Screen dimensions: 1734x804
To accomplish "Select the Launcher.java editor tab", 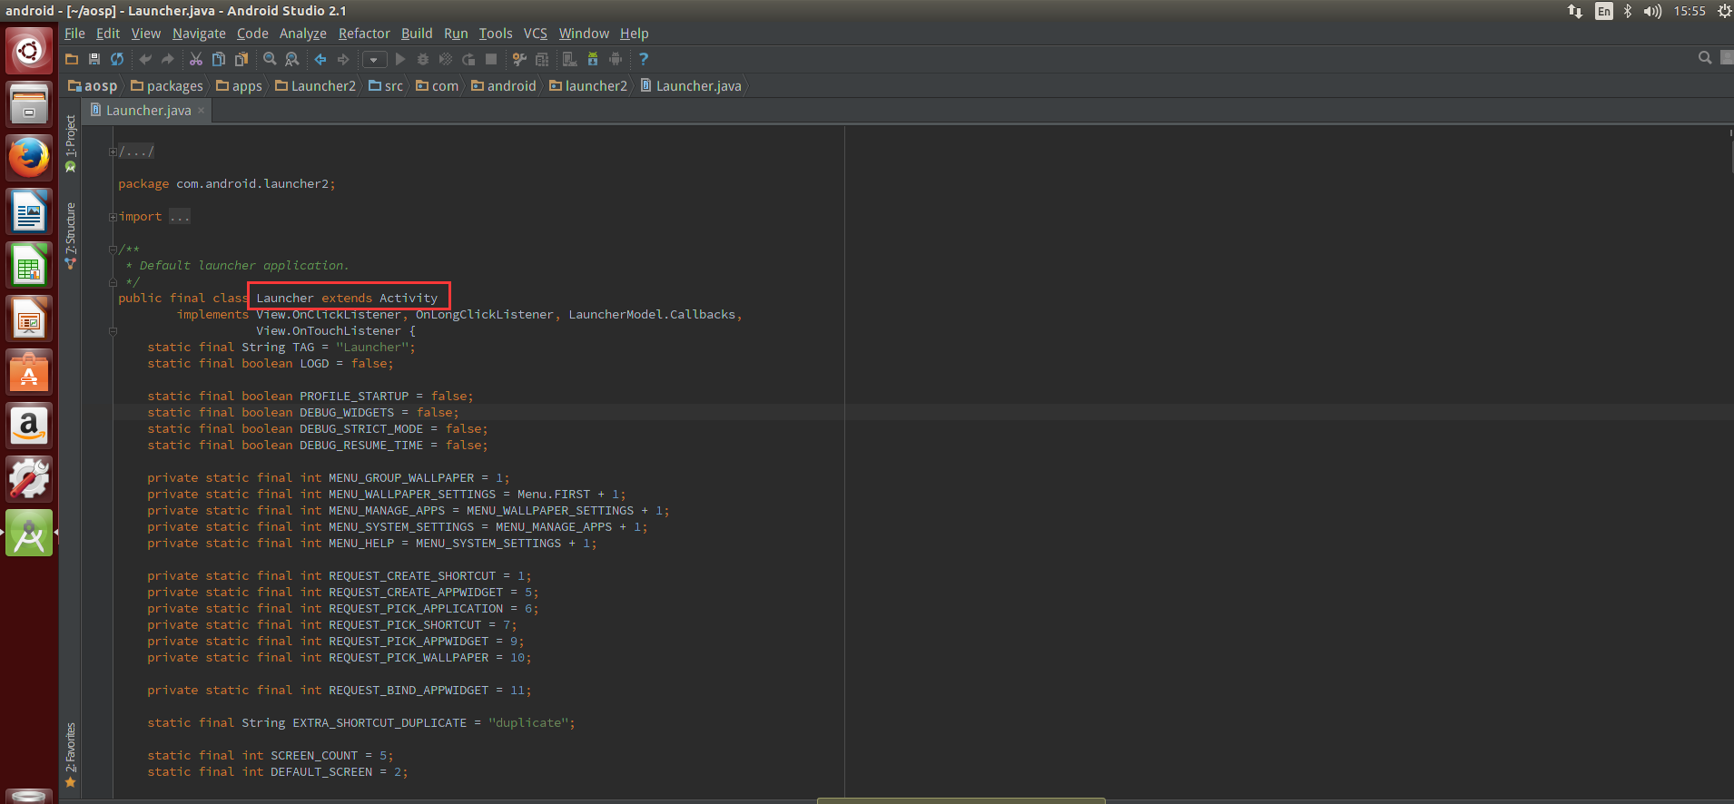I will pos(149,111).
